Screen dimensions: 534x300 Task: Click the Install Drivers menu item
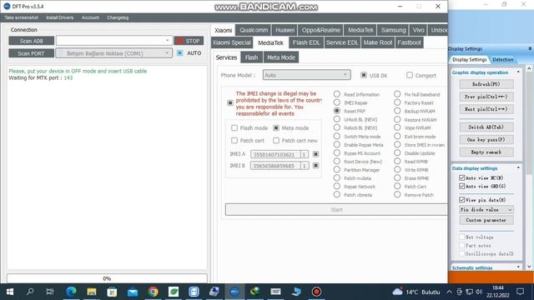[x=59, y=17]
